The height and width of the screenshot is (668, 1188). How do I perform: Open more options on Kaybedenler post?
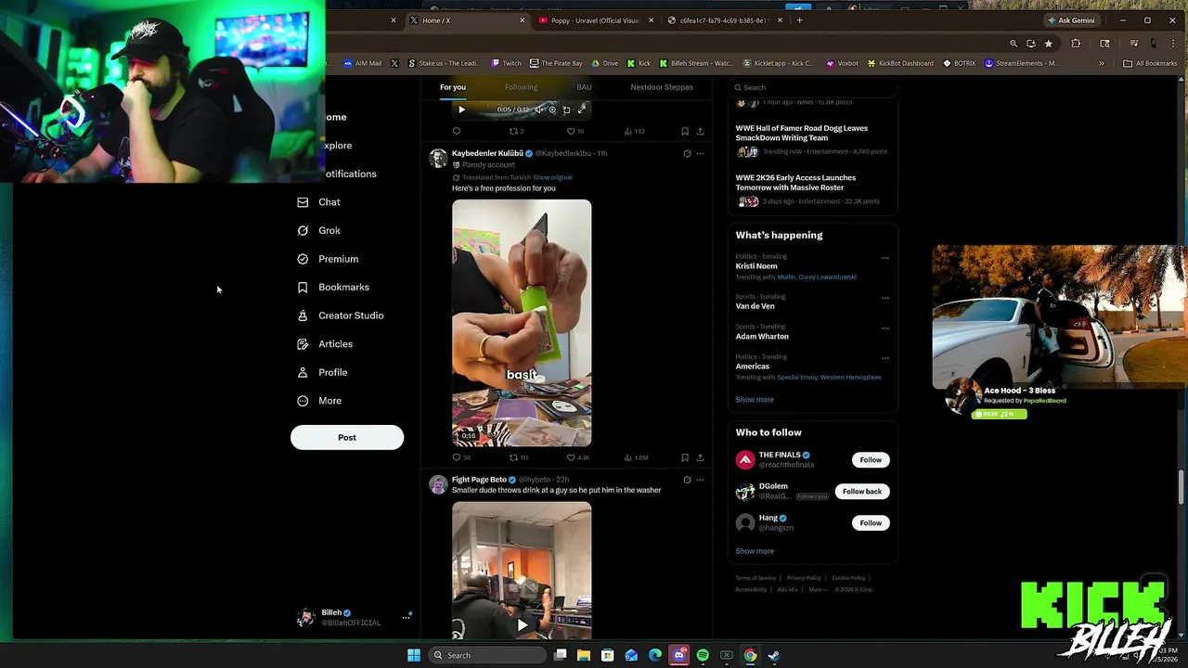[700, 153]
